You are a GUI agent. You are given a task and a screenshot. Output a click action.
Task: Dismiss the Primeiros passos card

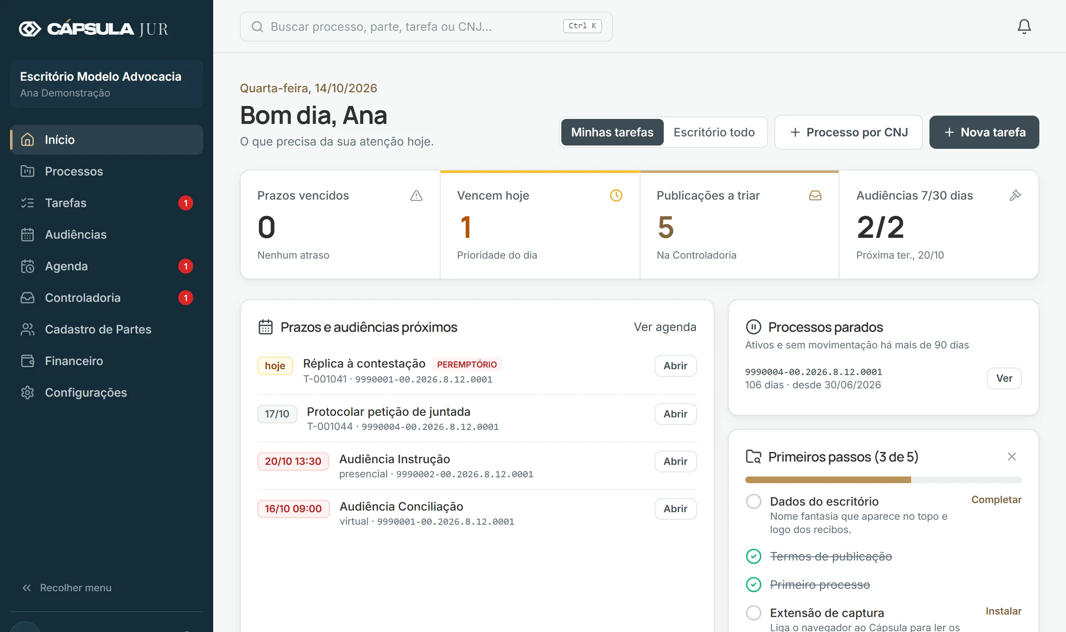tap(1011, 457)
